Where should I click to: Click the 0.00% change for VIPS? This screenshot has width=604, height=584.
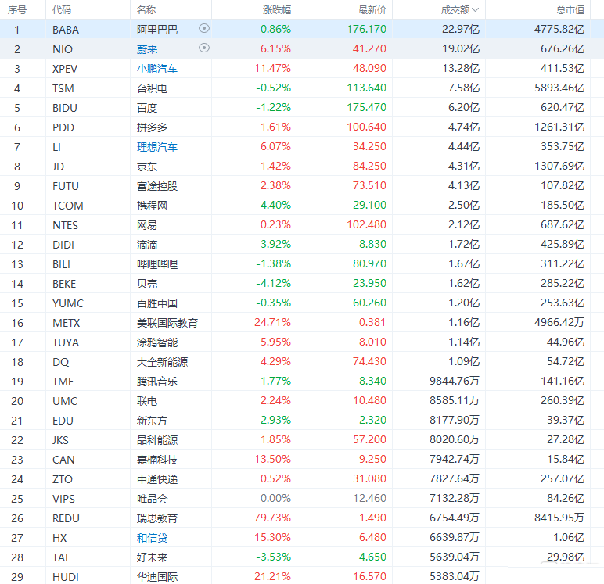coord(275,498)
